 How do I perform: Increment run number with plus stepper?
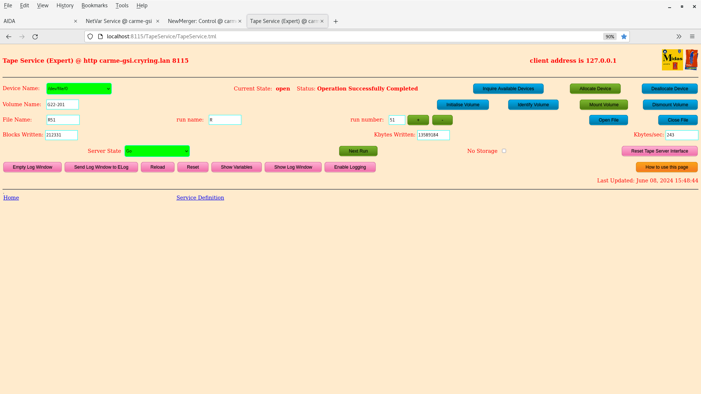click(418, 120)
